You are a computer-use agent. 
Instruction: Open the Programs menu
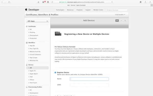pos(80,10)
